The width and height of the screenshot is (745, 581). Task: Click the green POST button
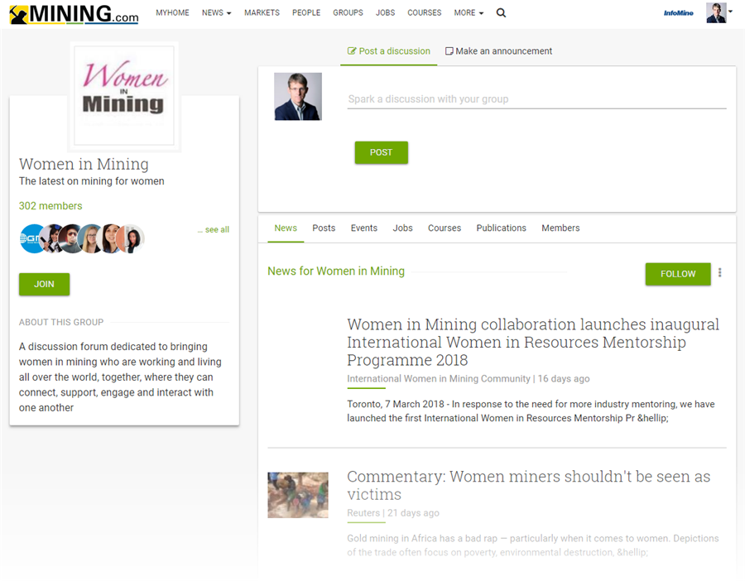(381, 152)
